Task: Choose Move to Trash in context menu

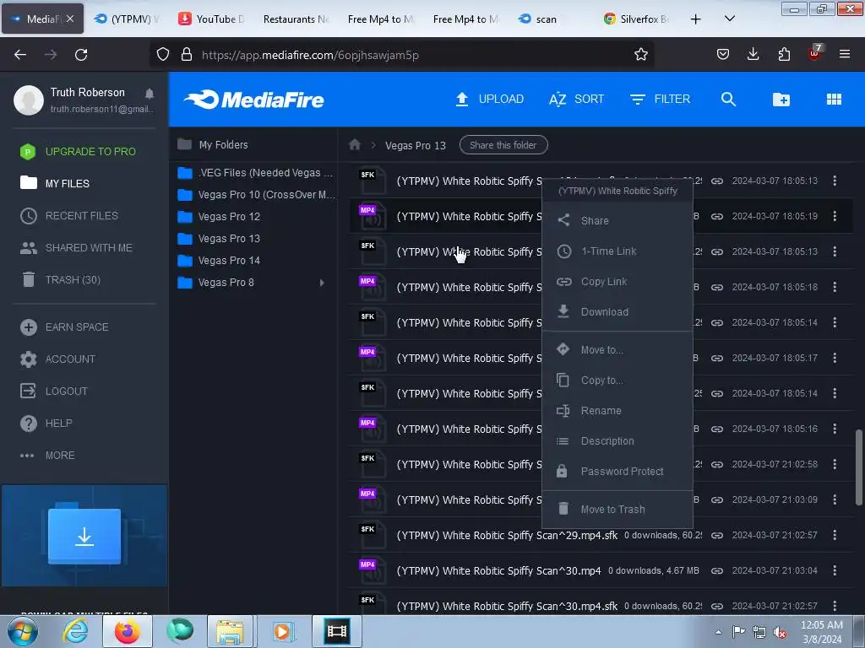Action: tap(617, 509)
